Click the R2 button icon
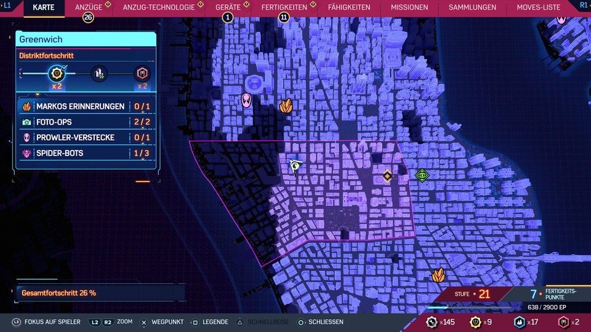This screenshot has width=591, height=332. click(x=108, y=322)
